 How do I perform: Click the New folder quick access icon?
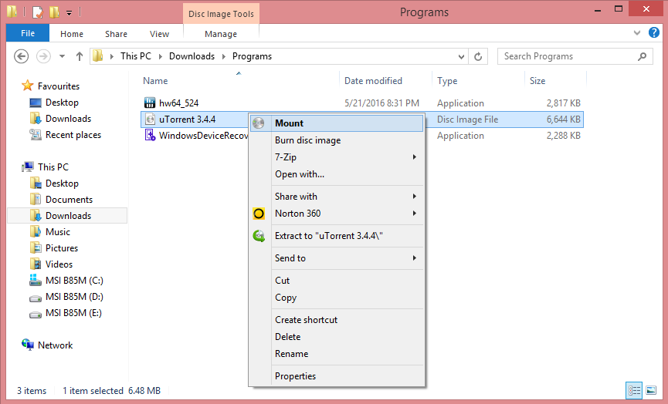tap(54, 12)
